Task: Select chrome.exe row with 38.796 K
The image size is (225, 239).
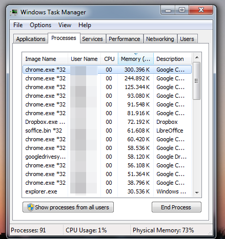Action: click(107, 183)
